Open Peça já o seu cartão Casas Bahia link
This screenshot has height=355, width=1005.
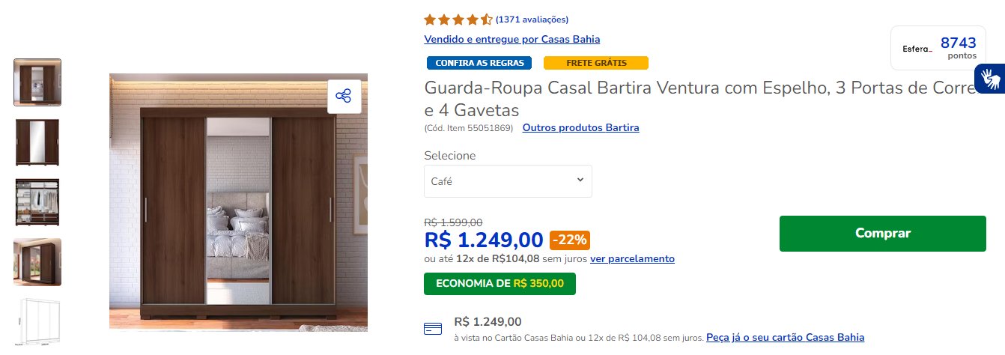[785, 338]
